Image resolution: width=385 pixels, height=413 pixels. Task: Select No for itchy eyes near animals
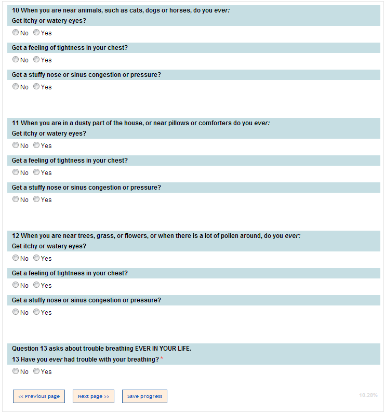tap(16, 33)
